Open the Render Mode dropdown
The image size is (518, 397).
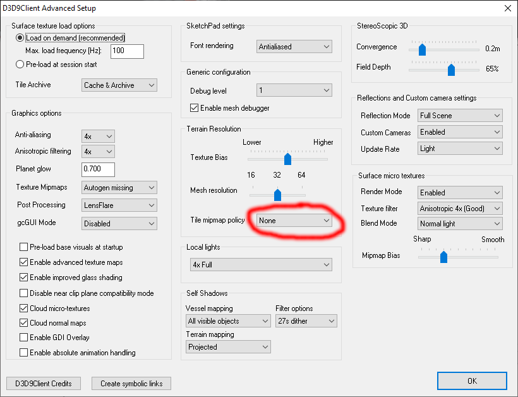(x=460, y=193)
